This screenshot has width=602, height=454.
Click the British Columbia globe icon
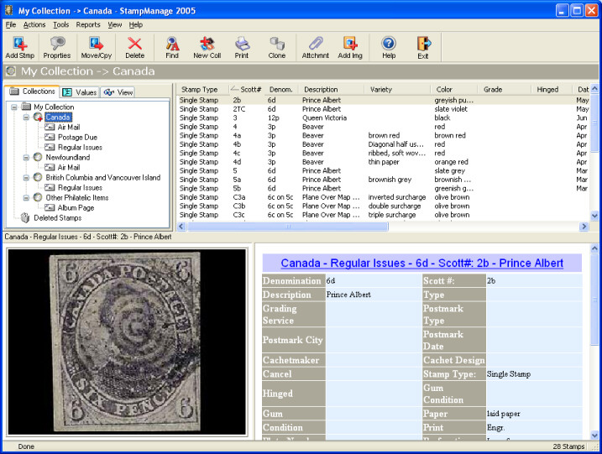point(38,177)
